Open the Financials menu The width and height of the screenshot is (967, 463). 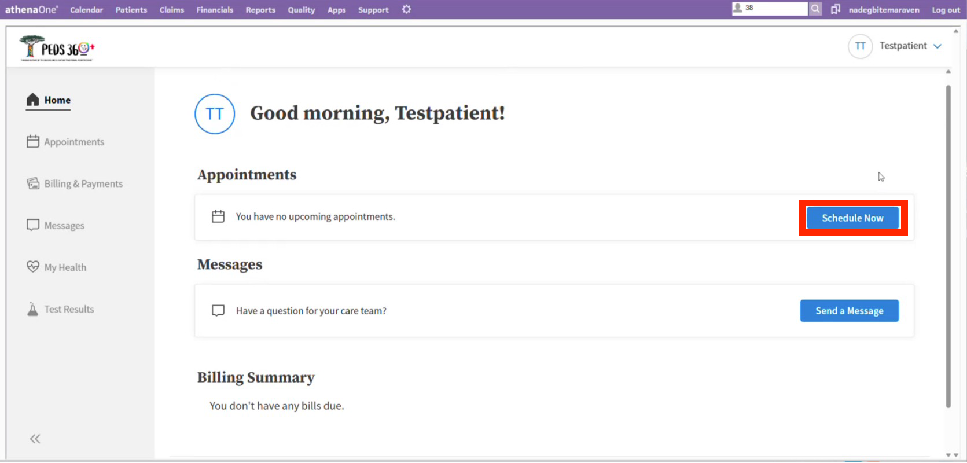point(215,10)
